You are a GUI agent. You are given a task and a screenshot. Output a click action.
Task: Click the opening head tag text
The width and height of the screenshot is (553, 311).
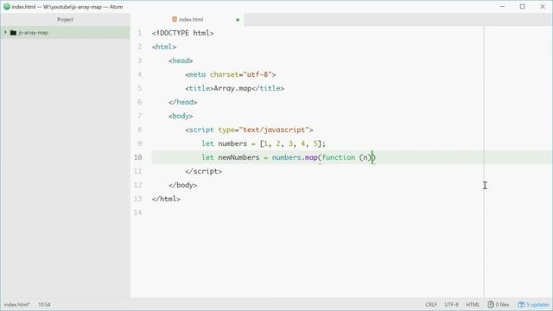click(x=181, y=60)
